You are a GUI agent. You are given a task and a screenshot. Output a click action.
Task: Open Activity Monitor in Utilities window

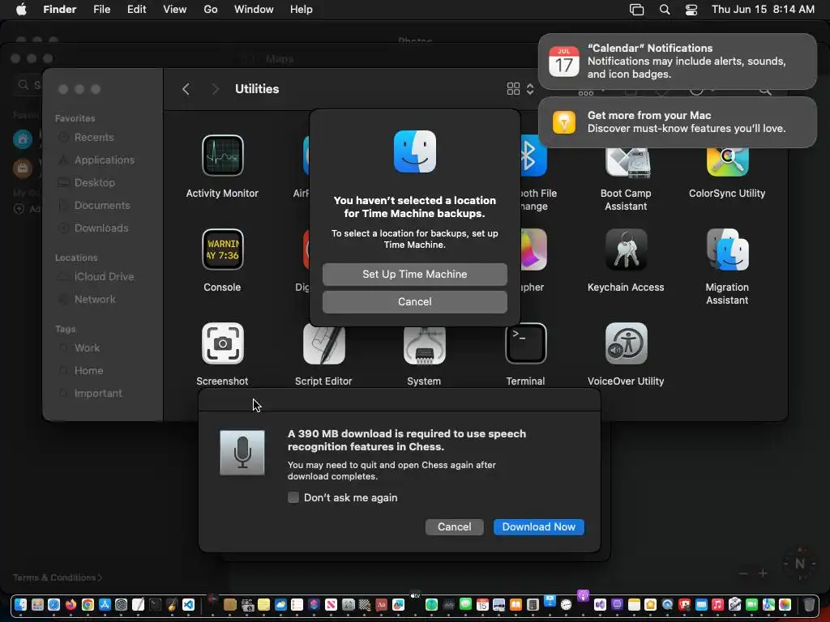coord(222,155)
